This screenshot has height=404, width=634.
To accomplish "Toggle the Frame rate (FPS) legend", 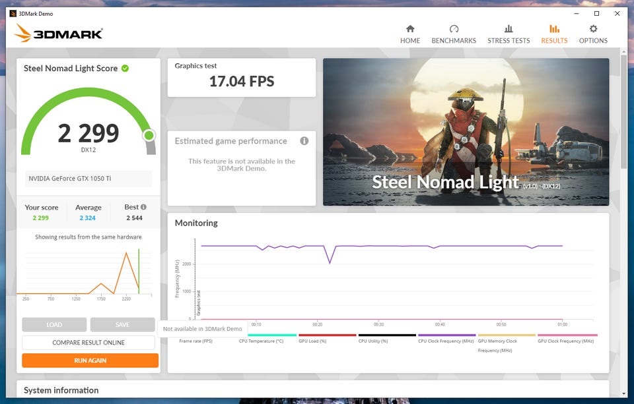I will [195, 341].
